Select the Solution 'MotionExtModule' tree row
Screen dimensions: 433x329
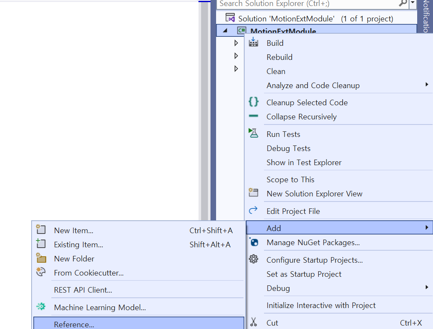317,18
